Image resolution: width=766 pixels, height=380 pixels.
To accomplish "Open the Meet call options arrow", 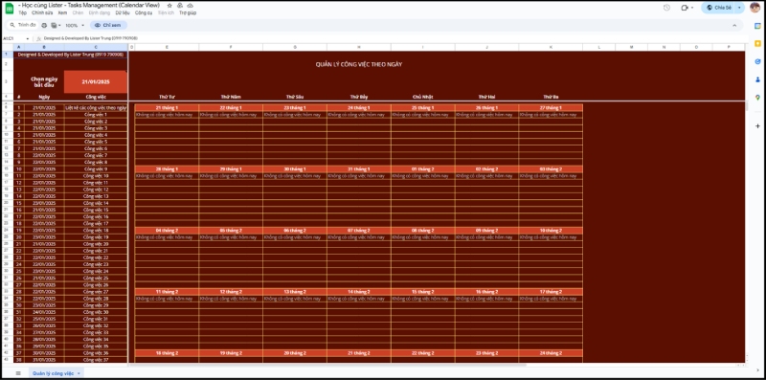I will click(x=692, y=8).
